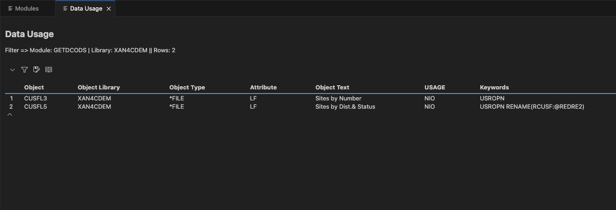Select the Data Usage tab
Screen dimensions: 616x210
(86, 9)
